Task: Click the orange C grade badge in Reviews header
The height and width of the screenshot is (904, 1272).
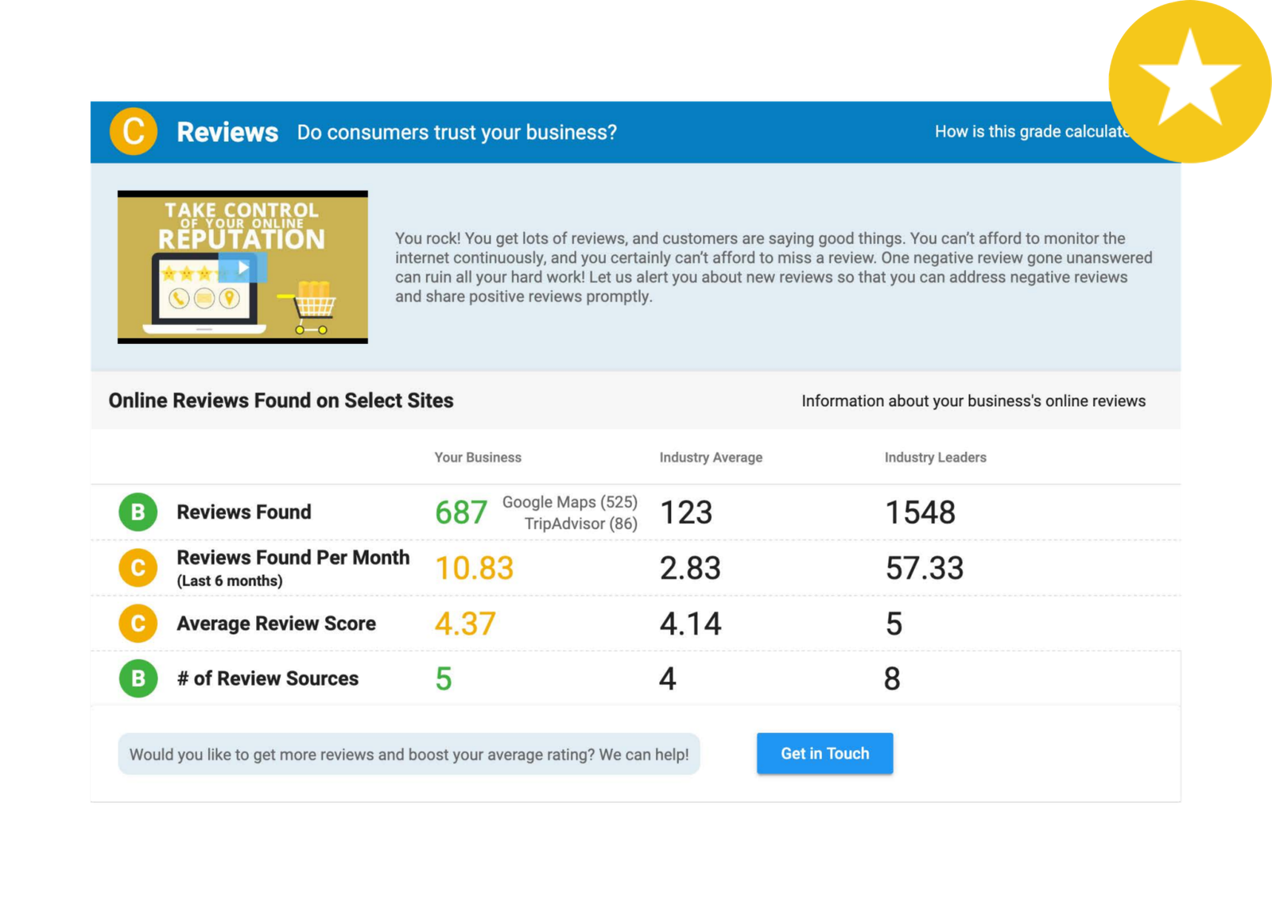Action: pyautogui.click(x=134, y=131)
